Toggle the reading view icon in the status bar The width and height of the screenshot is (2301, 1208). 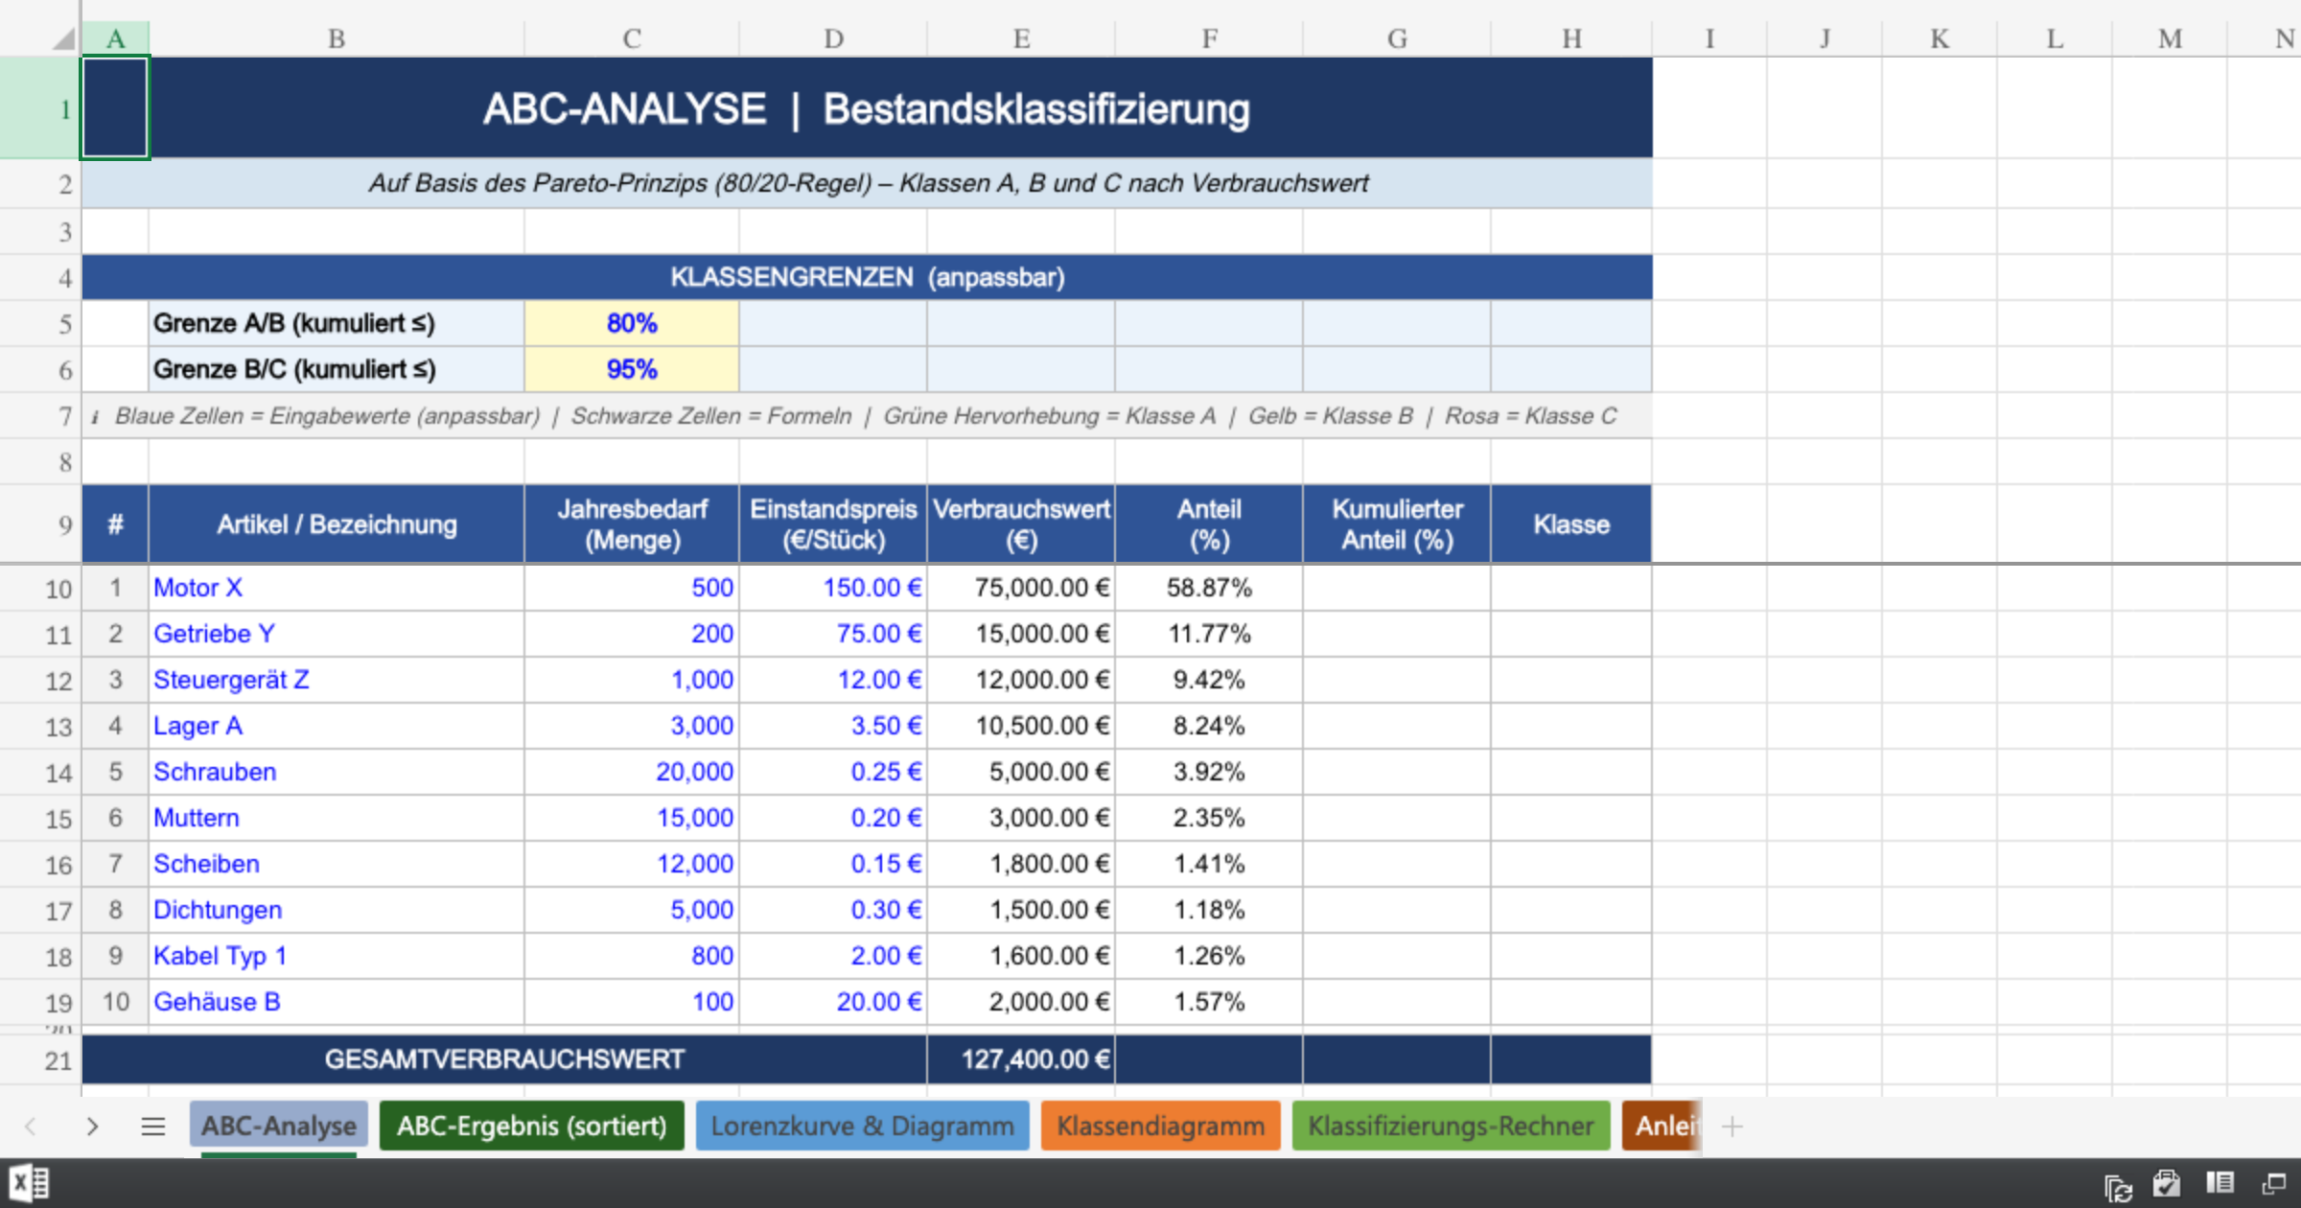(x=2220, y=1183)
